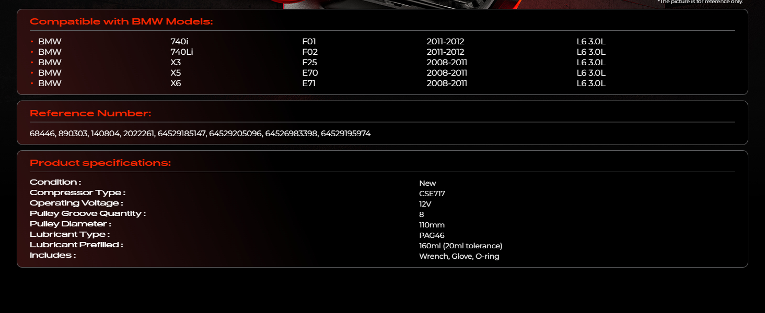Click 'L6 3.0L' engine in X6 row
Viewport: 765px width, 313px height.
point(591,83)
